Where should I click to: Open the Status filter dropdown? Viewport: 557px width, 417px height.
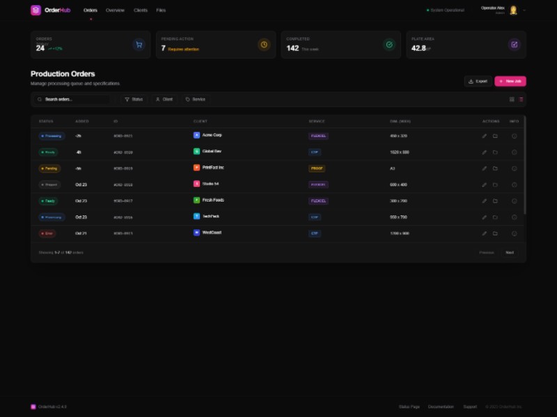pyautogui.click(x=134, y=99)
